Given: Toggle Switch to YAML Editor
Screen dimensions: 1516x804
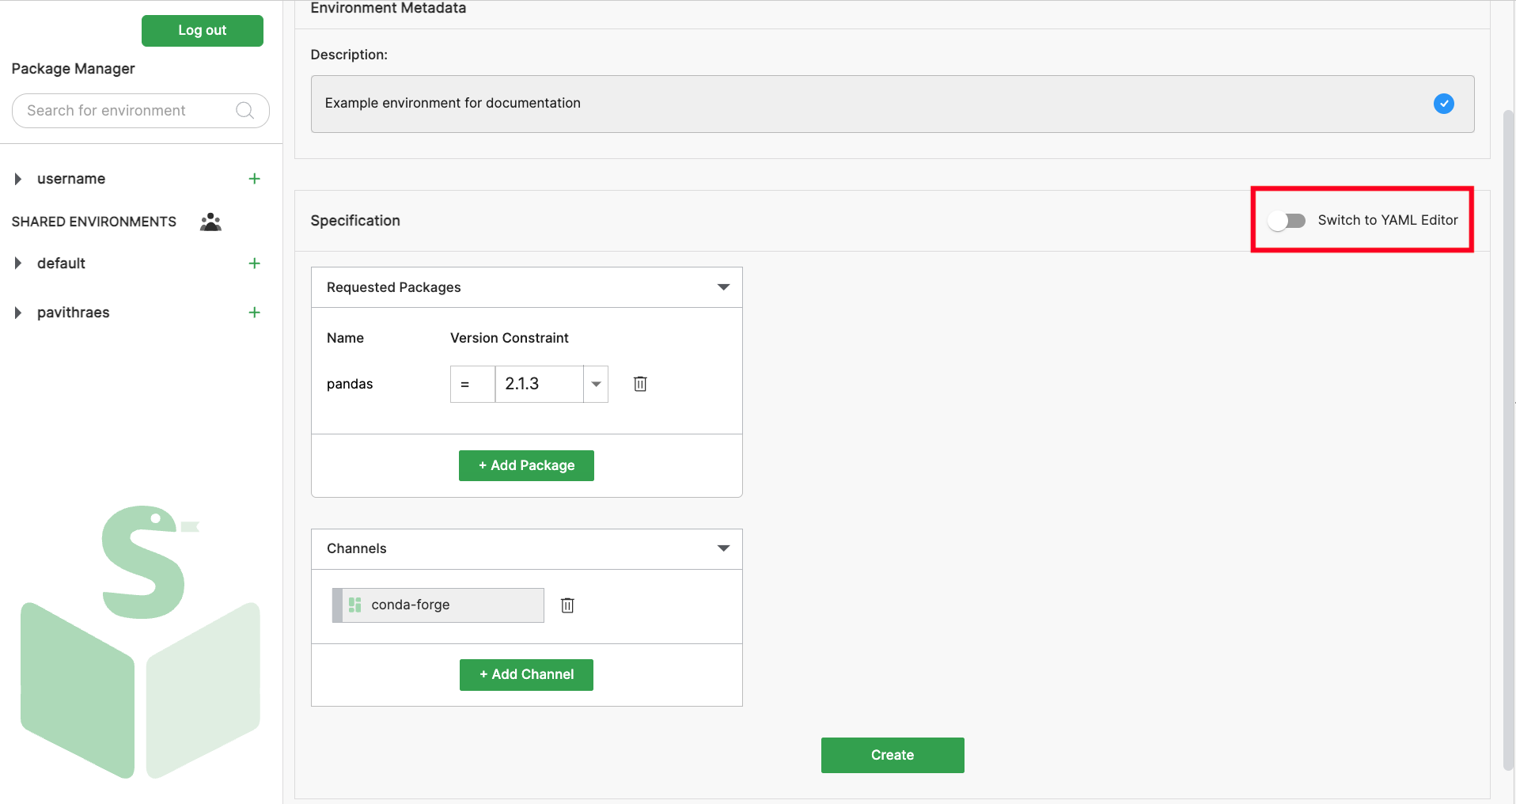Looking at the screenshot, I should [1287, 221].
